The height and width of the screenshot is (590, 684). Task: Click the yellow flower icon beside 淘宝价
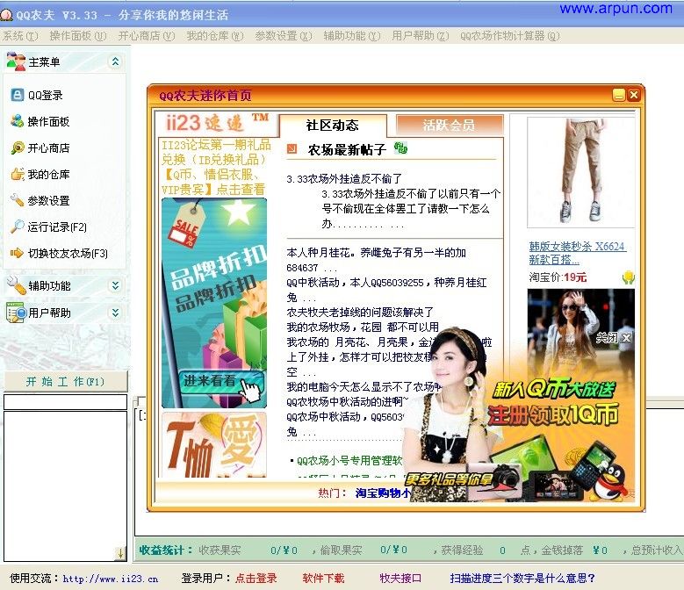(628, 277)
